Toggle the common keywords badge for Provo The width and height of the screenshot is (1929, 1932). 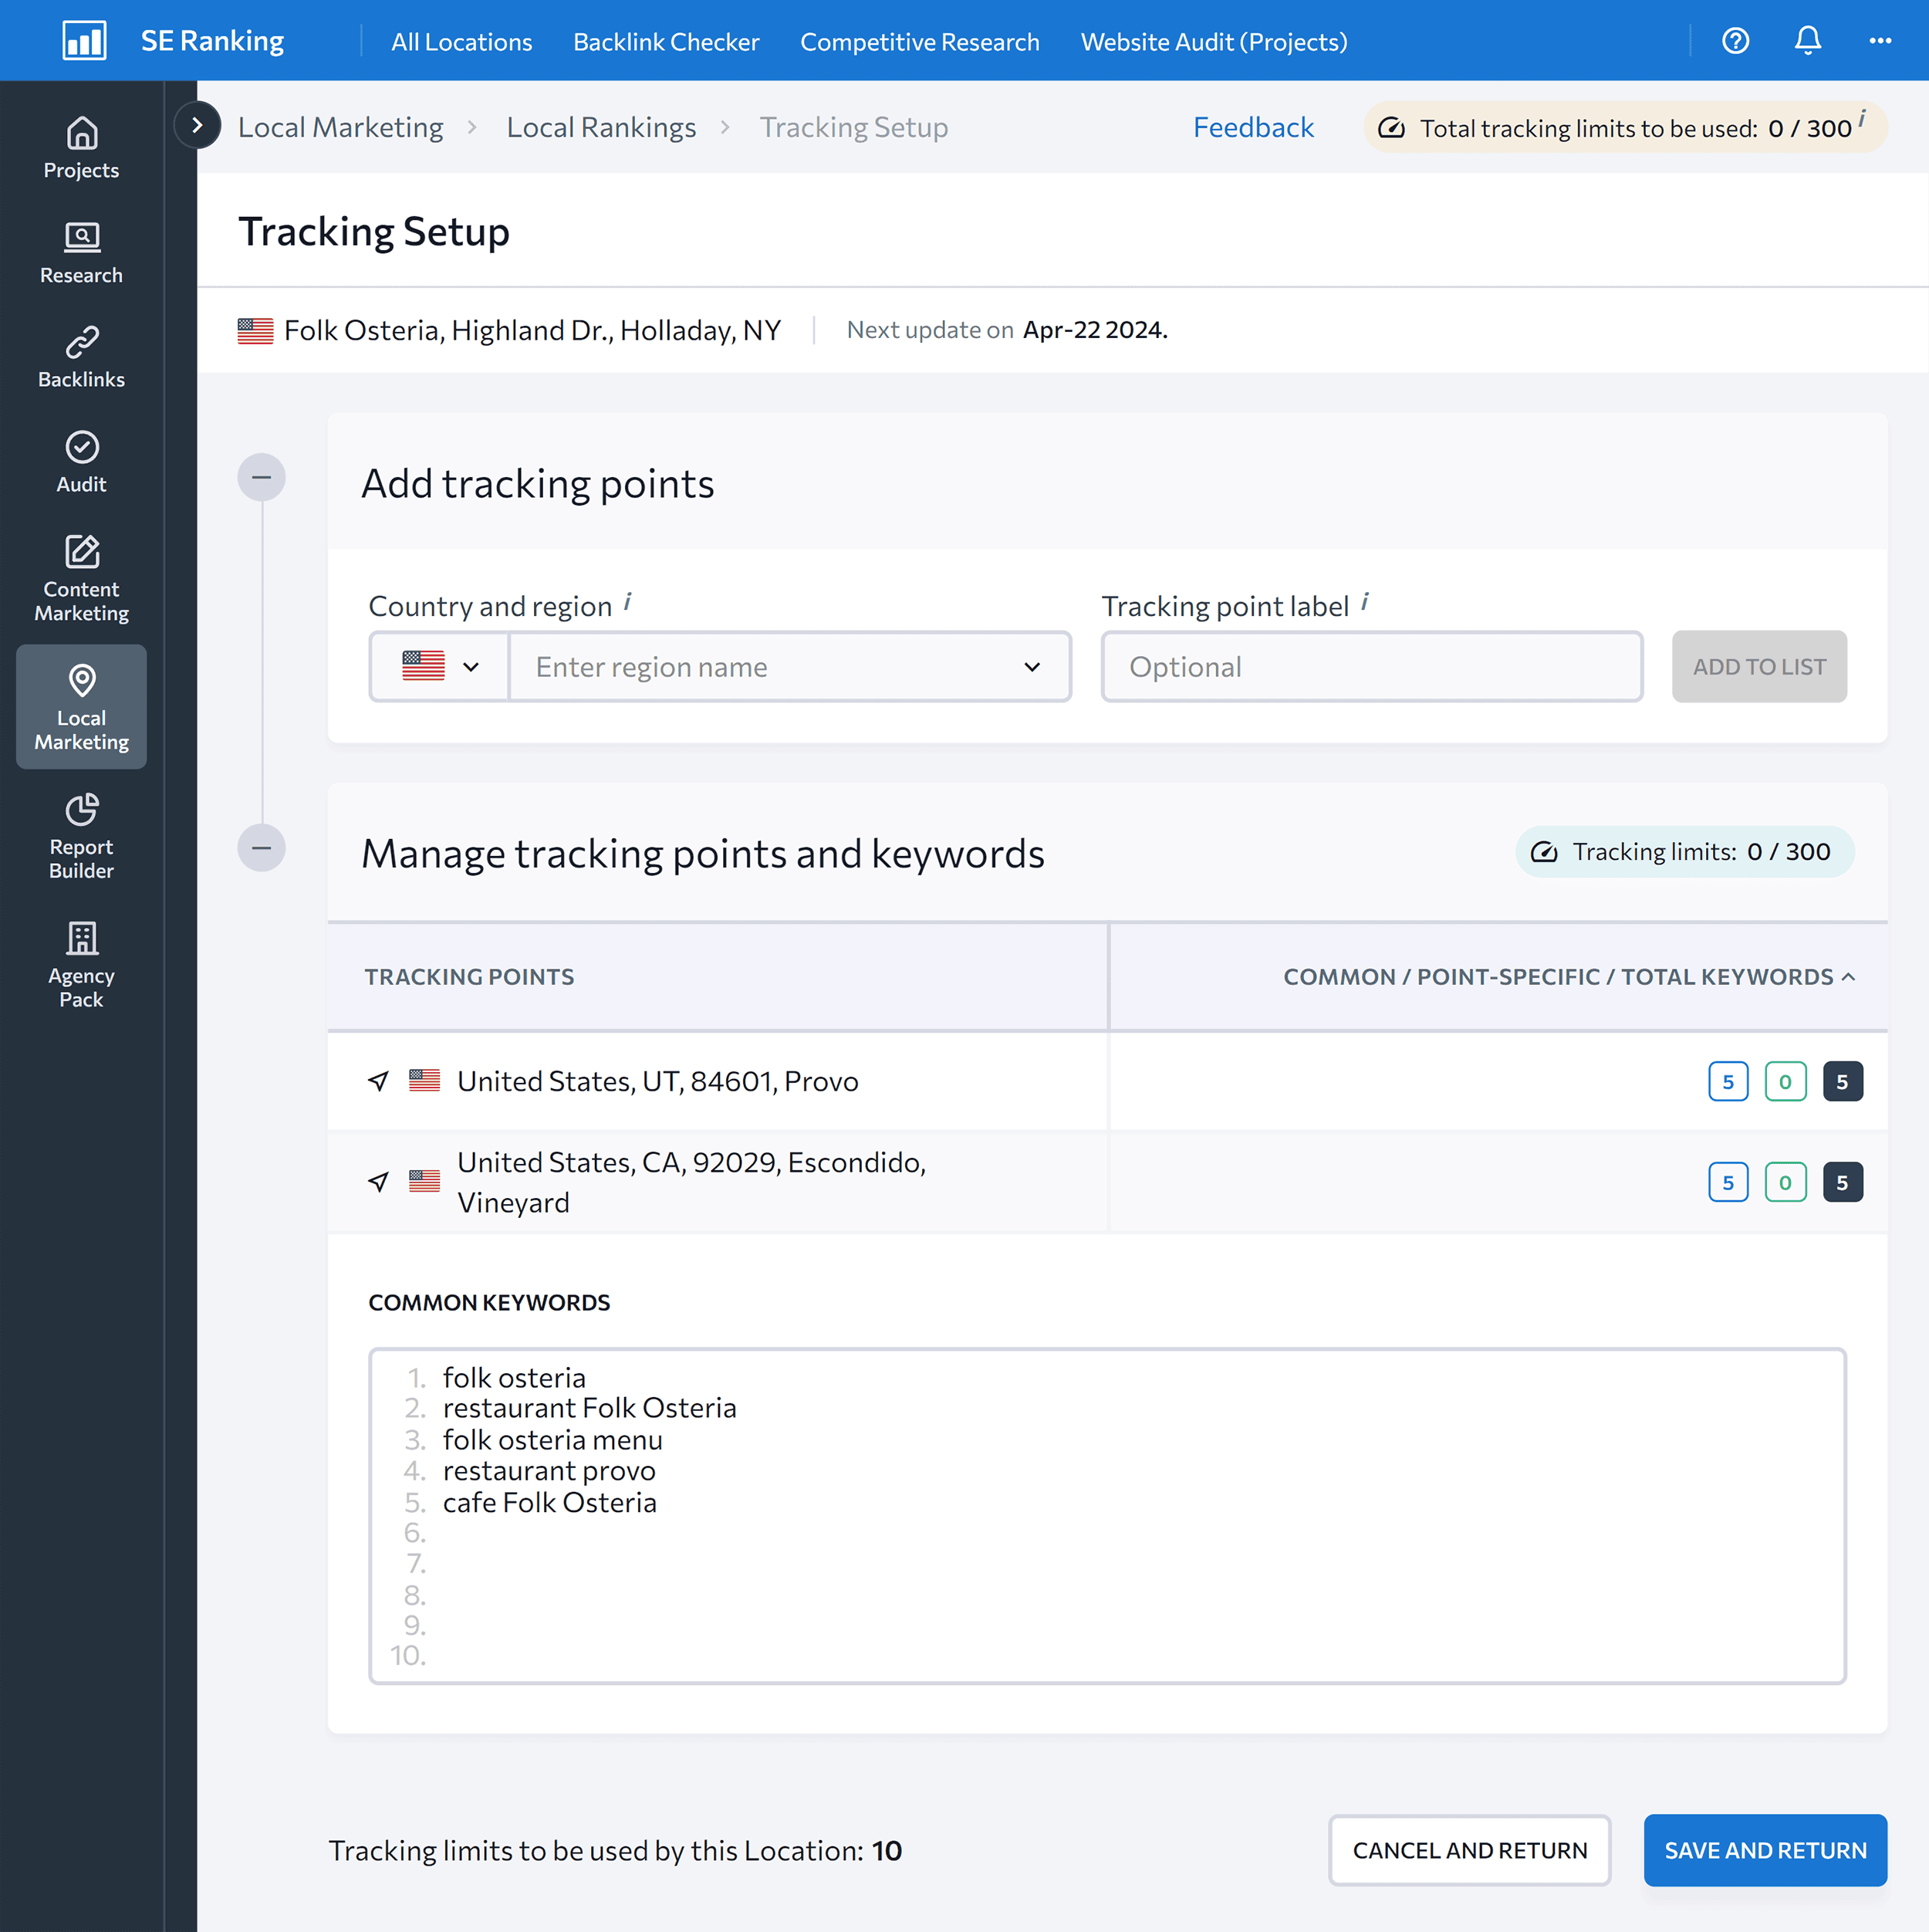click(1728, 1081)
